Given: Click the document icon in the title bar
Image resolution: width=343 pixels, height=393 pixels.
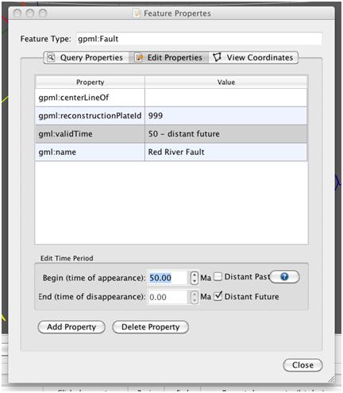Looking at the screenshot, I should pos(137,13).
